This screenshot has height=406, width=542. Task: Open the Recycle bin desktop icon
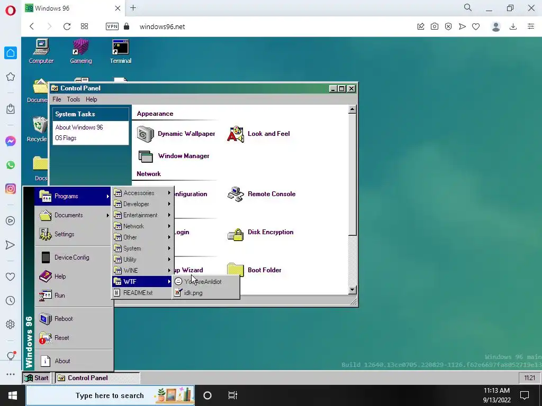38,129
